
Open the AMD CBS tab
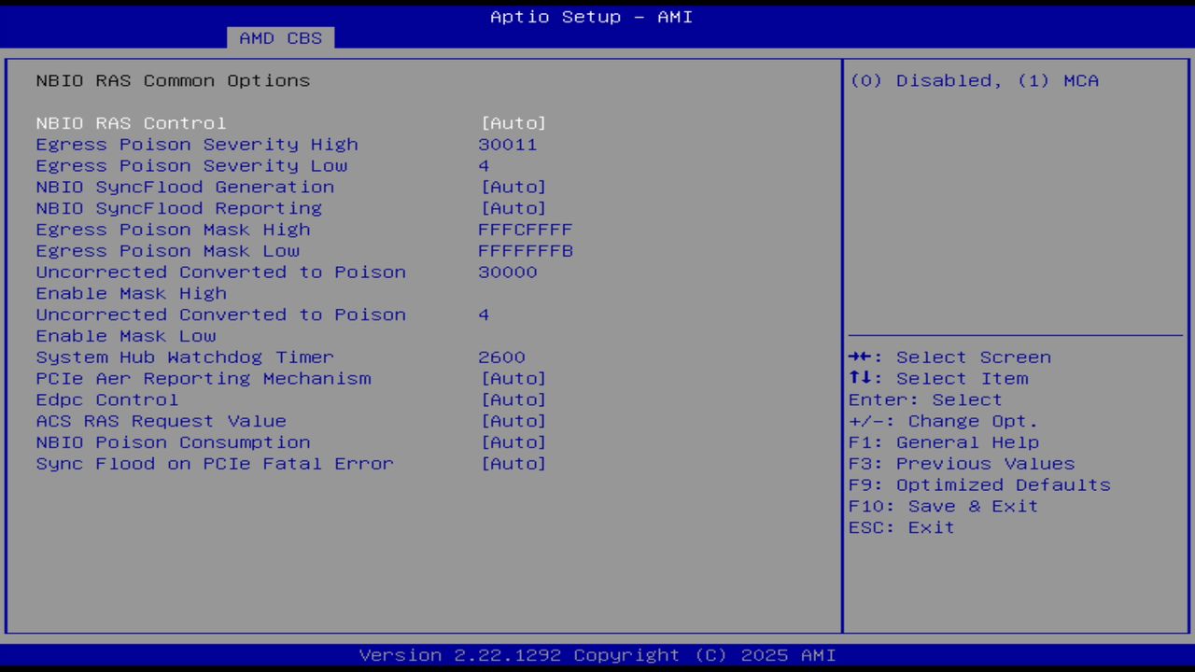coord(280,38)
